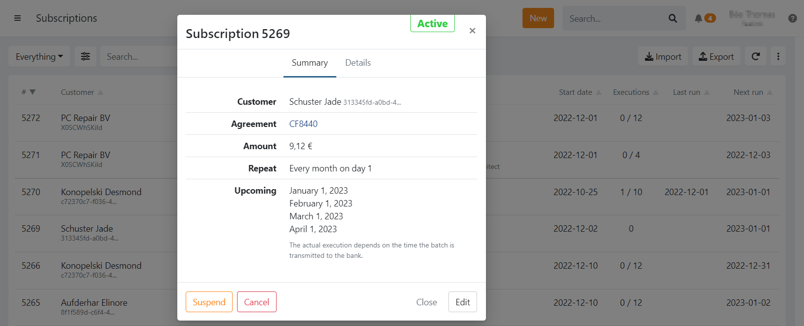The width and height of the screenshot is (804, 326).
Task: Click the magnifier search icon
Action: coord(673,18)
